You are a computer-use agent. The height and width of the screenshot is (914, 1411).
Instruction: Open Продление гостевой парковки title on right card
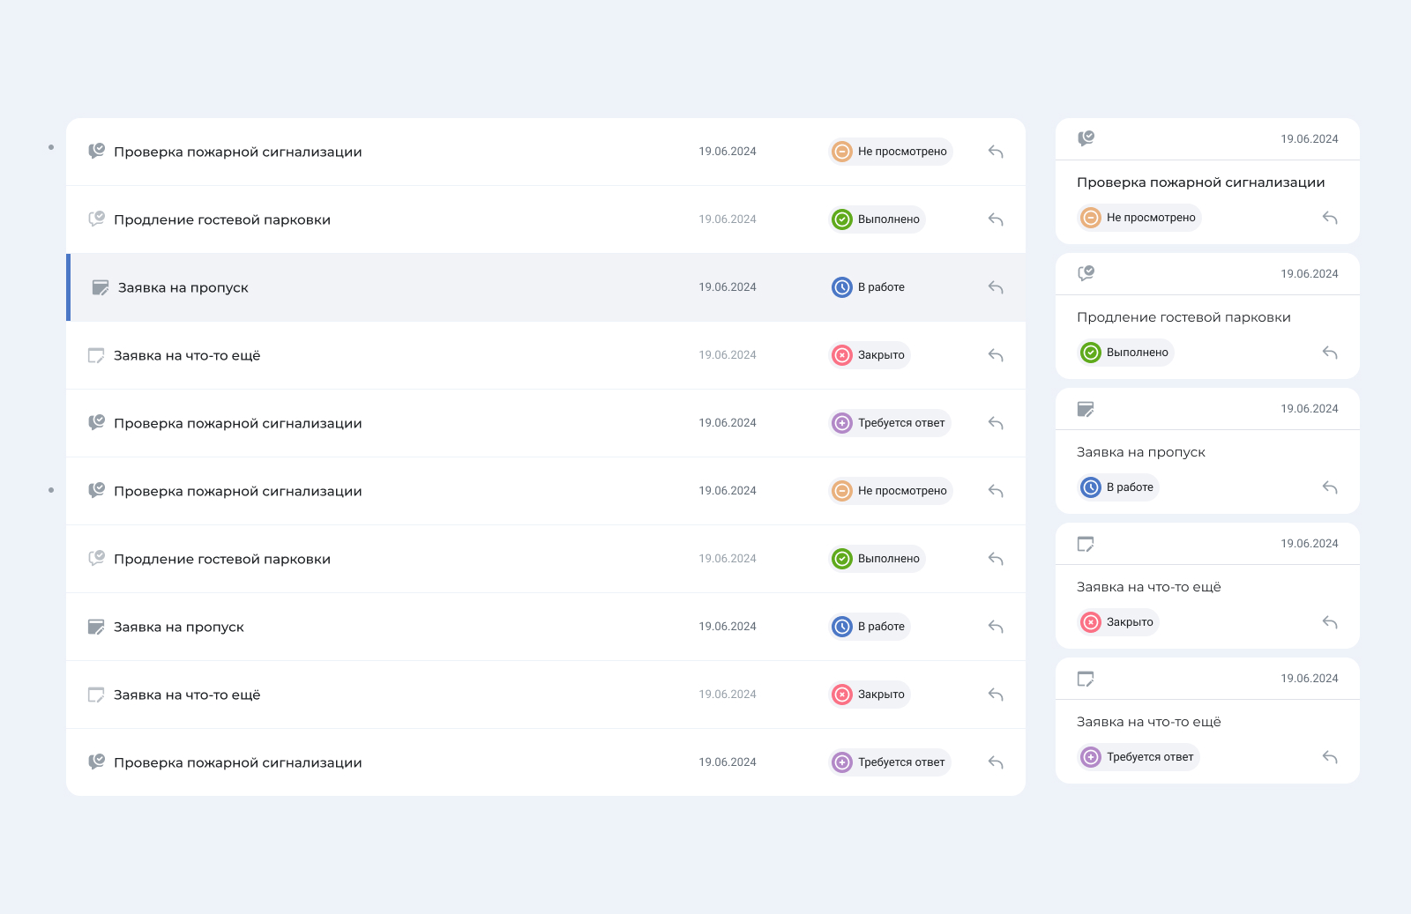pyautogui.click(x=1183, y=317)
